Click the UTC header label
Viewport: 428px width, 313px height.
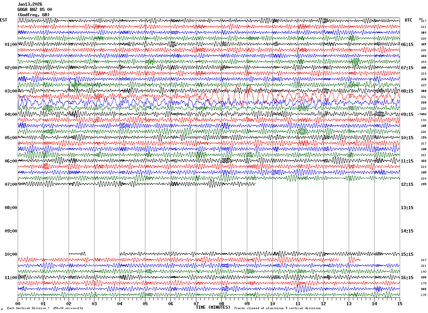(409, 20)
